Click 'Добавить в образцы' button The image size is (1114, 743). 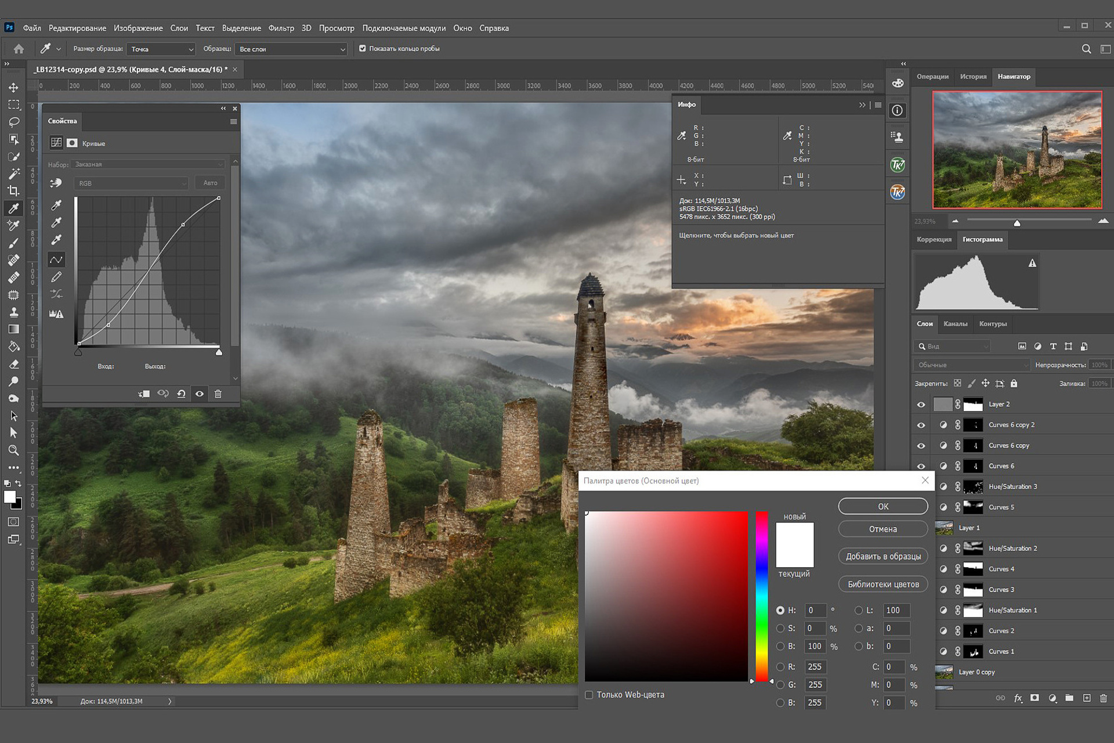pyautogui.click(x=883, y=556)
